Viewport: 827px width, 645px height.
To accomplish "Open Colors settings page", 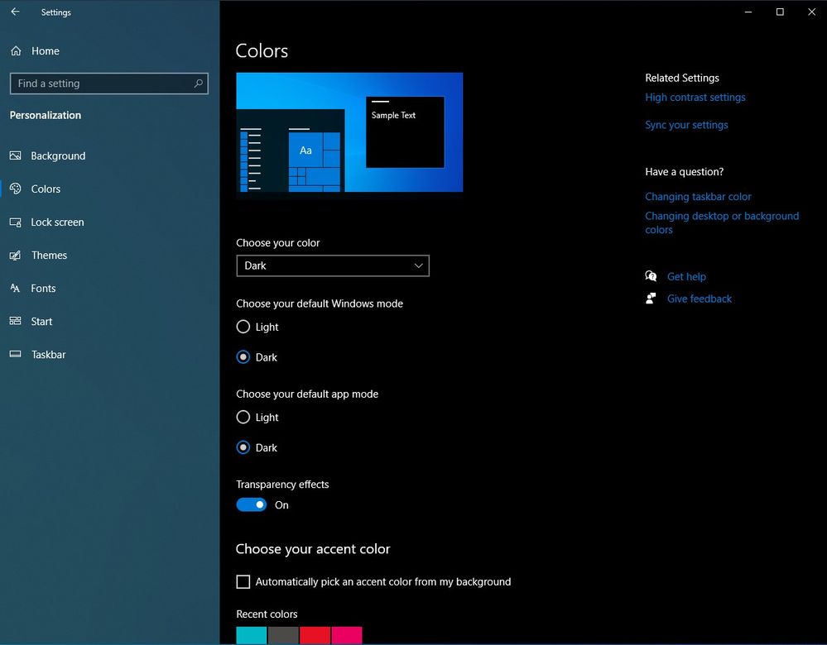I will 46,189.
